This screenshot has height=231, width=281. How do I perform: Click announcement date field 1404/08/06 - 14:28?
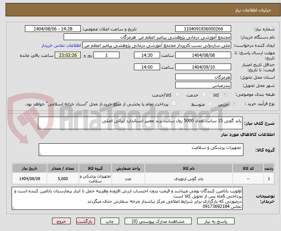[x=53, y=29]
